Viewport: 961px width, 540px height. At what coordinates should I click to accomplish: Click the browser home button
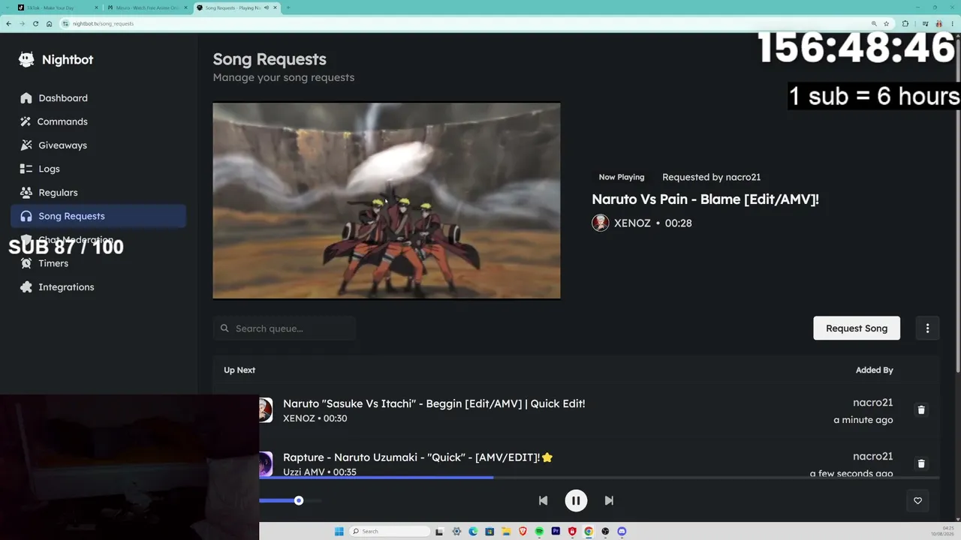49,23
